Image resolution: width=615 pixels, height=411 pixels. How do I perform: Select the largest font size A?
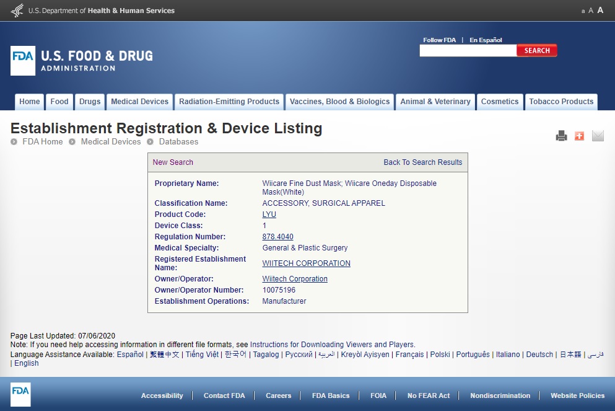600,10
